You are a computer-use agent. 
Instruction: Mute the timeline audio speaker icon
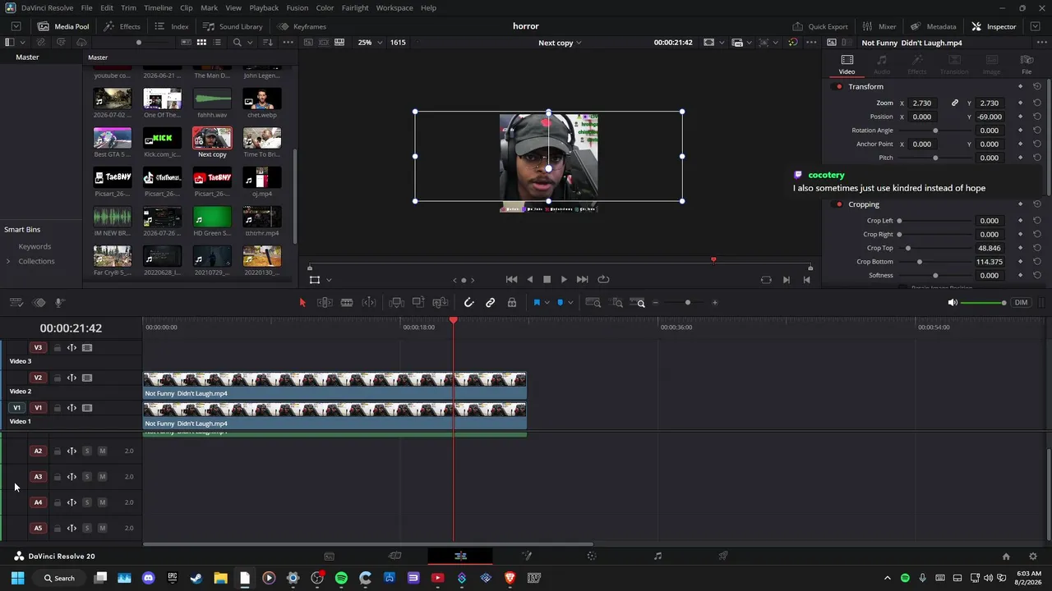[x=953, y=303]
